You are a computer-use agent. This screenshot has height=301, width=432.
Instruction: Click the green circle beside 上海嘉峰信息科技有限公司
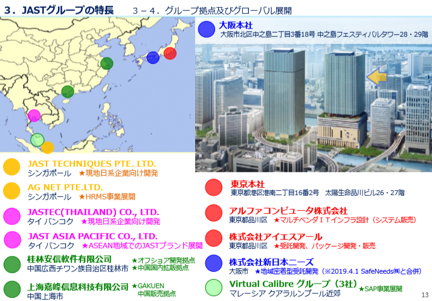pyautogui.click(x=12, y=289)
